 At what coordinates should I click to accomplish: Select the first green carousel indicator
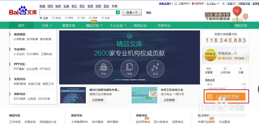118,80
